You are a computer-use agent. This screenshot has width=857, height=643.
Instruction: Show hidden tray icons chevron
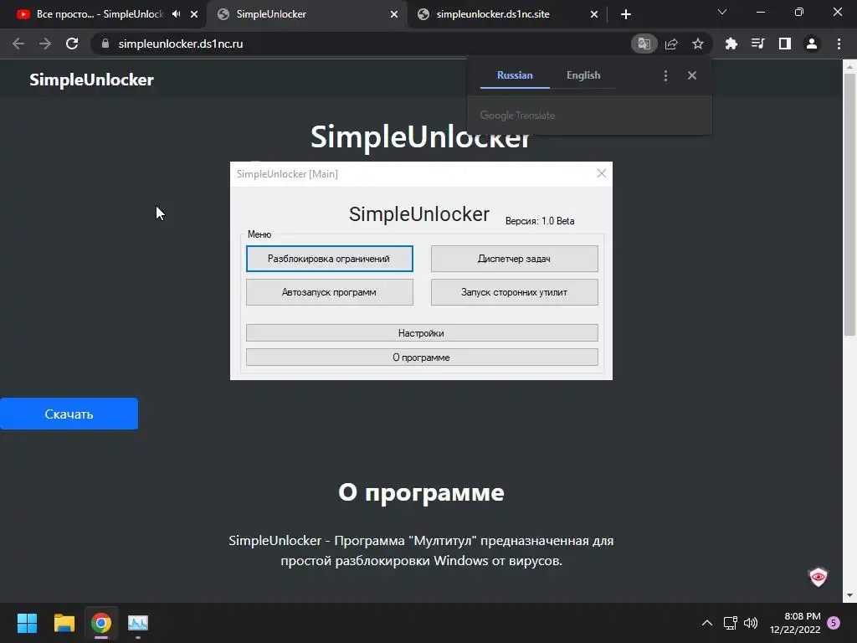coord(706,623)
